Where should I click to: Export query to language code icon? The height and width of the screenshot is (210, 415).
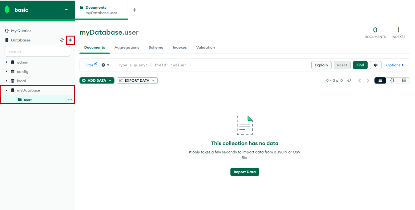coord(376,65)
